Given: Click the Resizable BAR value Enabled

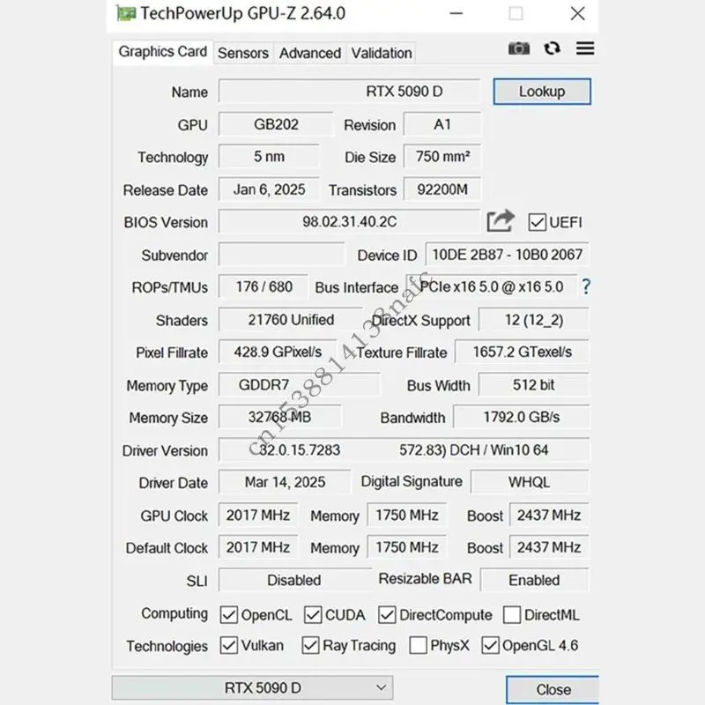Looking at the screenshot, I should 535,580.
